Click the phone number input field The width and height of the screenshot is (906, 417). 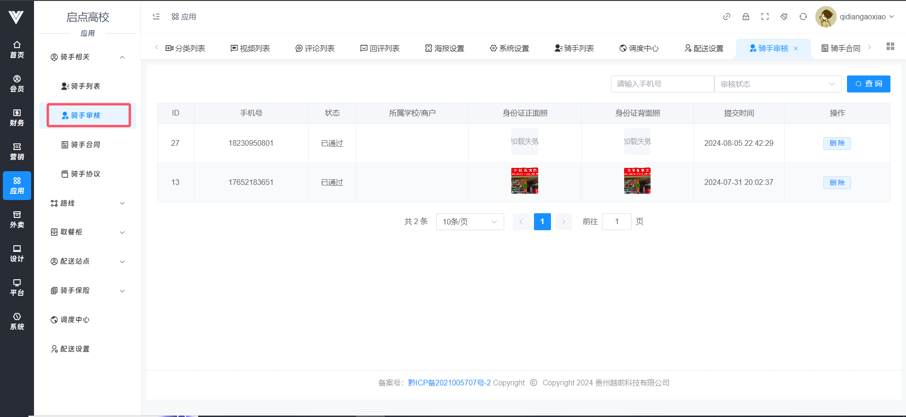[x=662, y=84]
